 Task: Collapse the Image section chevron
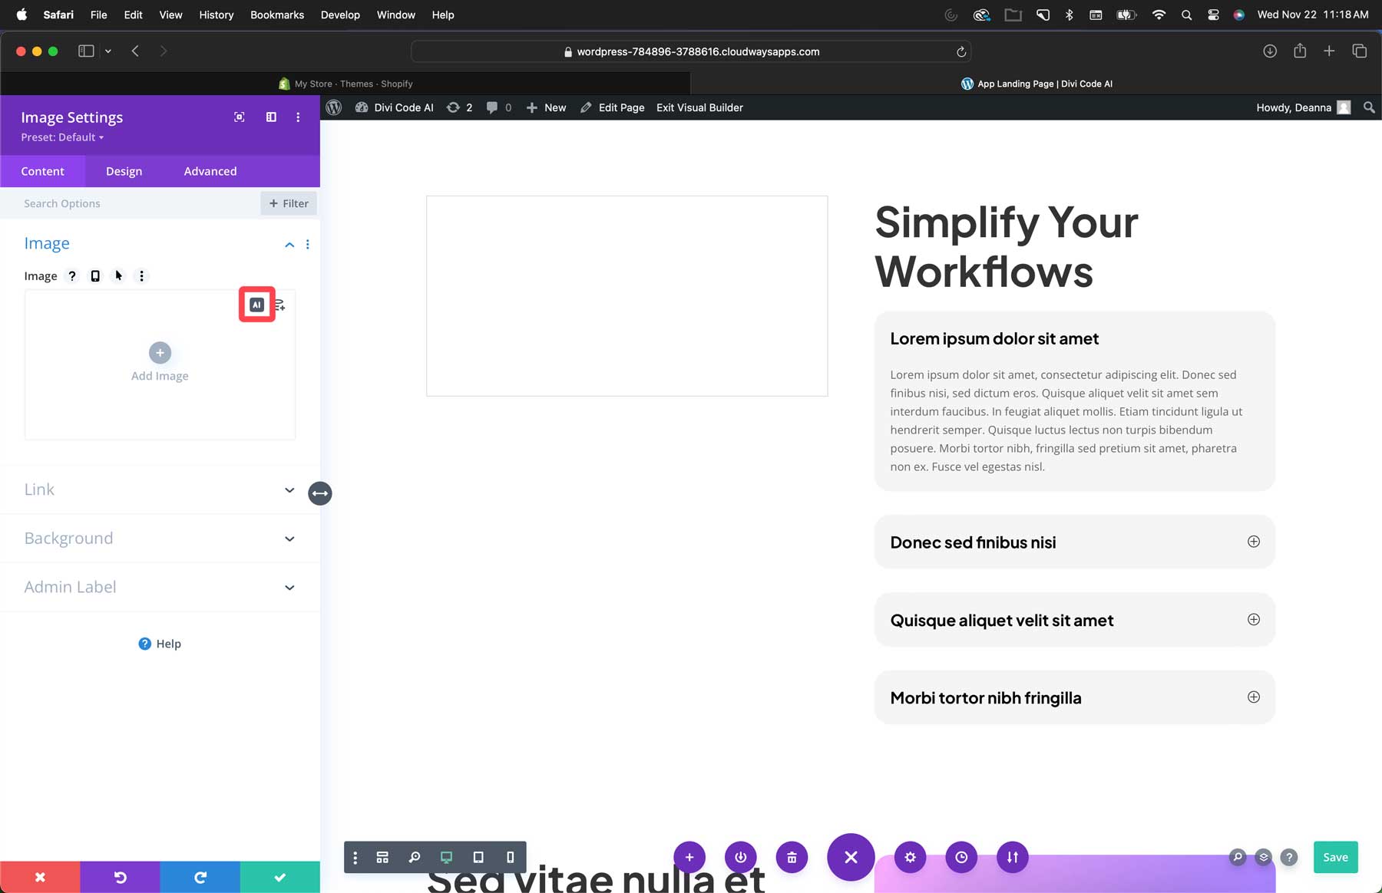click(x=289, y=245)
